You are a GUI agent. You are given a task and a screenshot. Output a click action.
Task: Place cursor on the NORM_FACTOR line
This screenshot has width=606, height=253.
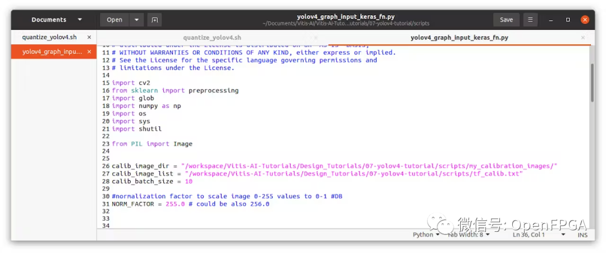tap(190, 204)
